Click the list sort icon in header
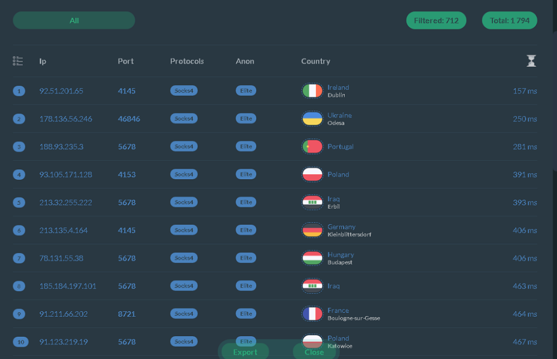This screenshot has width=557, height=359. pos(18,61)
